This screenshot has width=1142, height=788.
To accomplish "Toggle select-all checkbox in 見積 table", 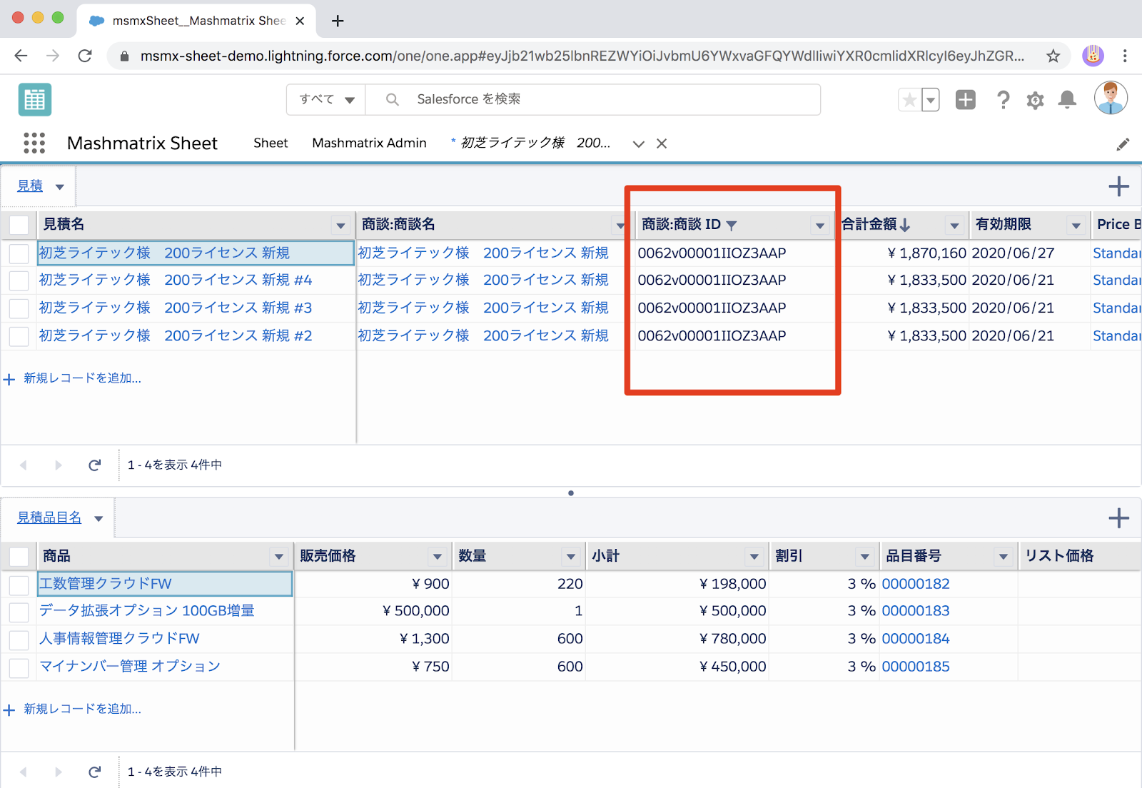I will (x=19, y=225).
